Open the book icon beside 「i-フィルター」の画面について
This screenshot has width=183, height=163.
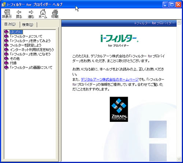click(6, 67)
